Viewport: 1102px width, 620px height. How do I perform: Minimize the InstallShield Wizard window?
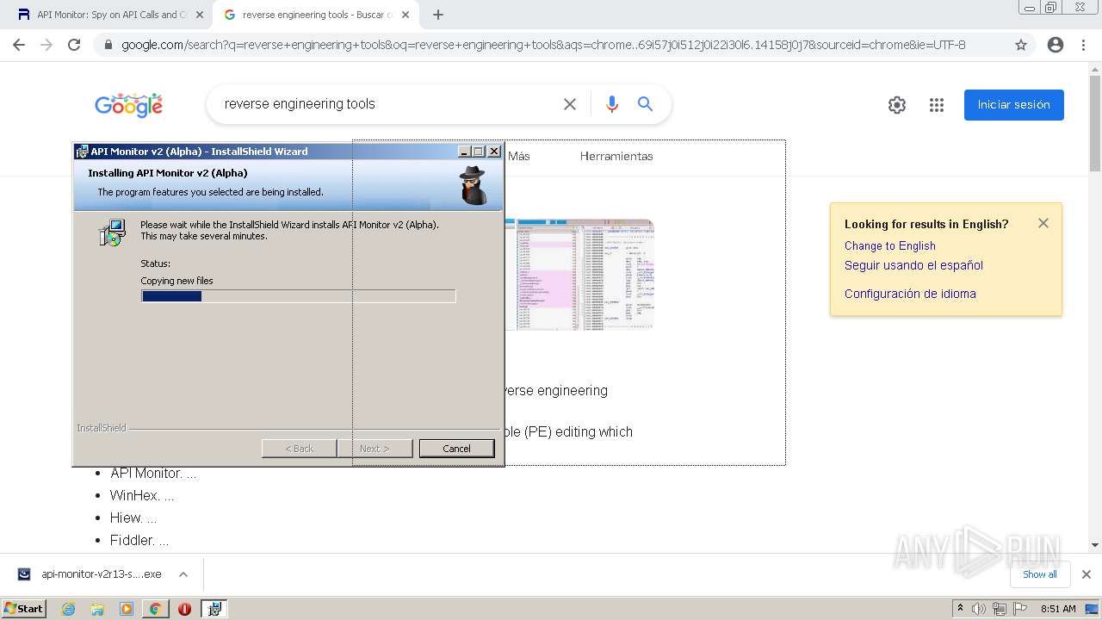point(465,152)
